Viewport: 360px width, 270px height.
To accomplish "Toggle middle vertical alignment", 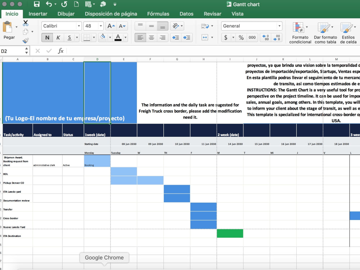I will [x=151, y=26].
